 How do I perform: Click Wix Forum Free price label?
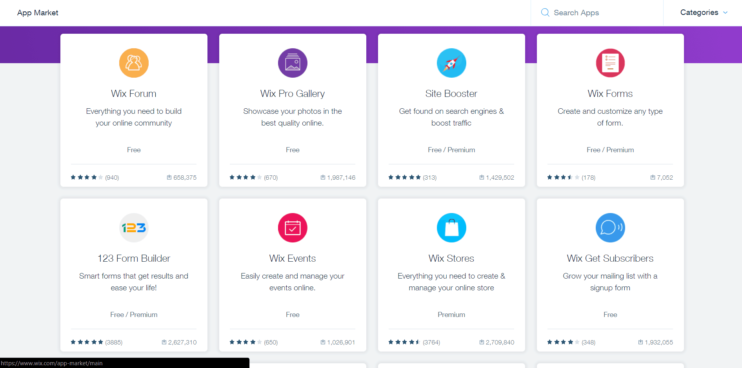point(134,150)
